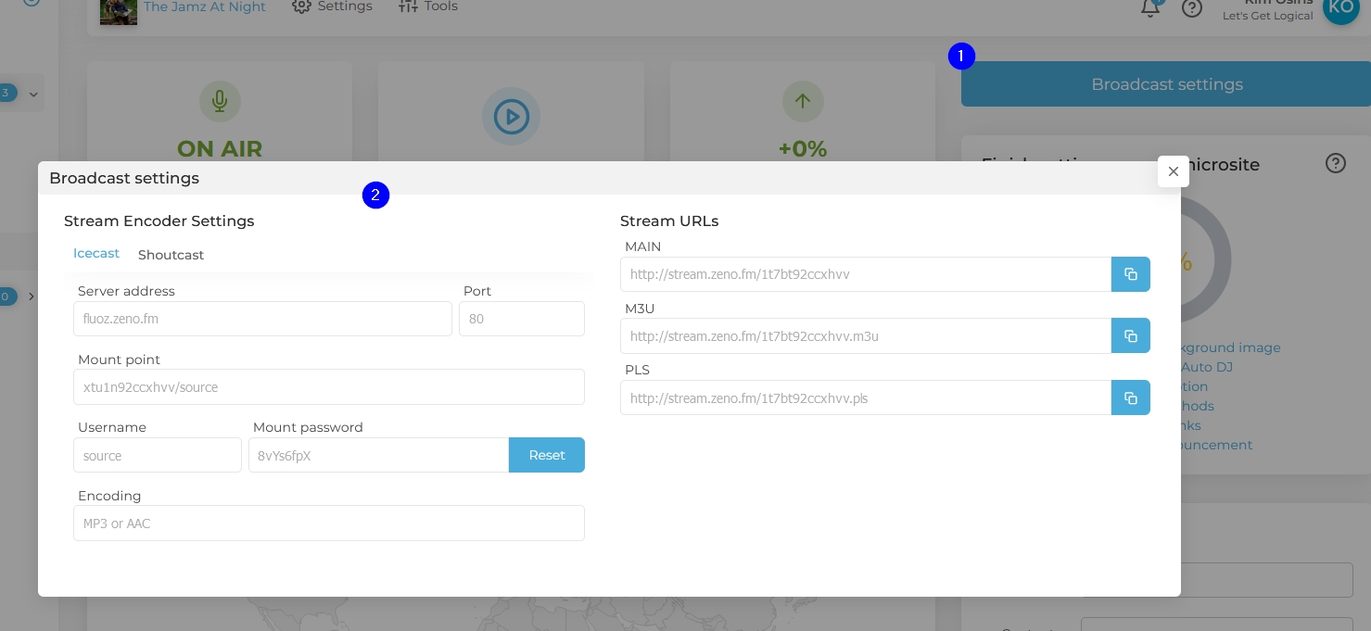Click the Mount password field

pyautogui.click(x=379, y=455)
